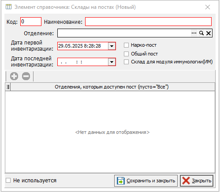Click the Закрыть button

pos(197,181)
